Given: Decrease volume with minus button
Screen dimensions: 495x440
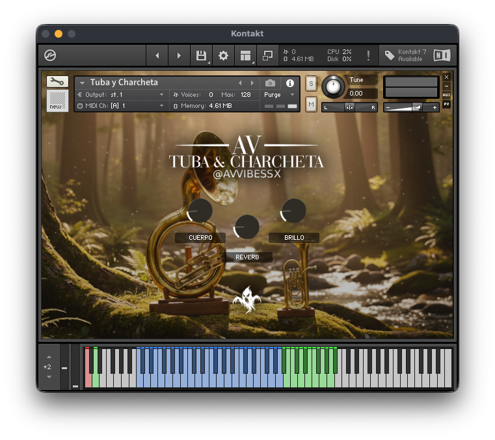Looking at the screenshot, I should (x=388, y=107).
